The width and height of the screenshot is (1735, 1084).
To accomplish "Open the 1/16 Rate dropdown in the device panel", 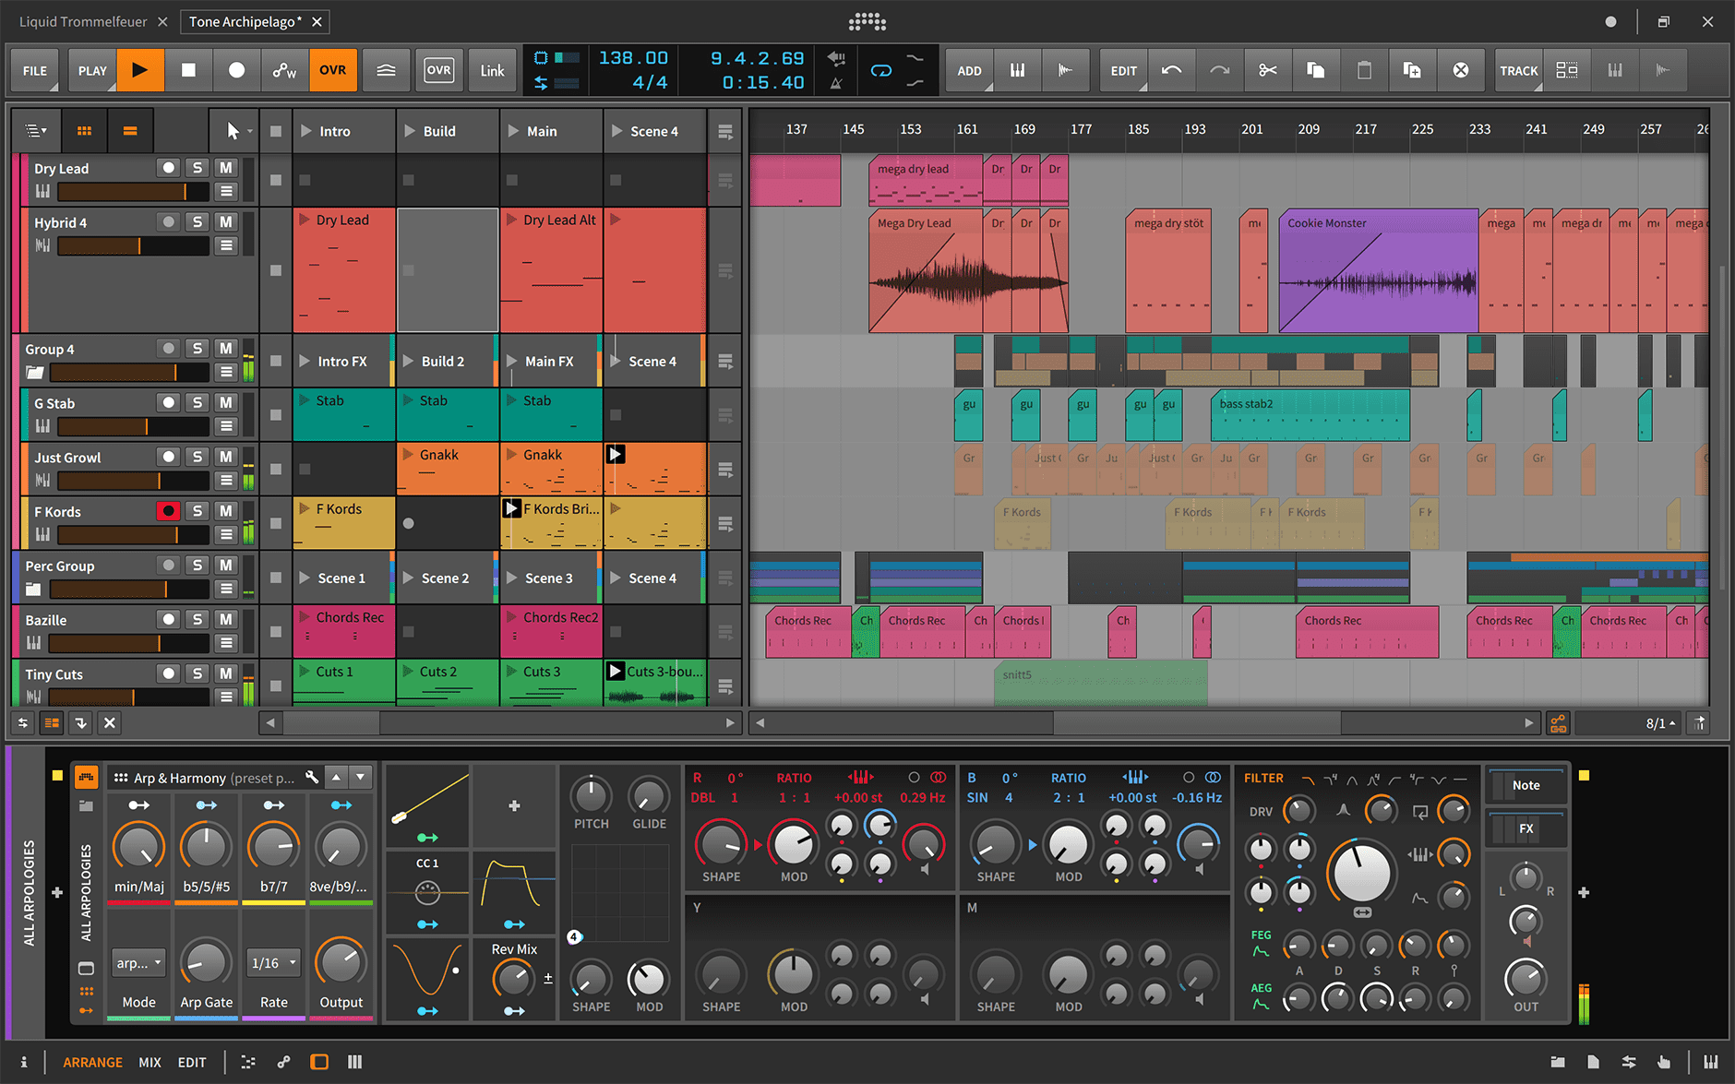I will (x=272, y=962).
